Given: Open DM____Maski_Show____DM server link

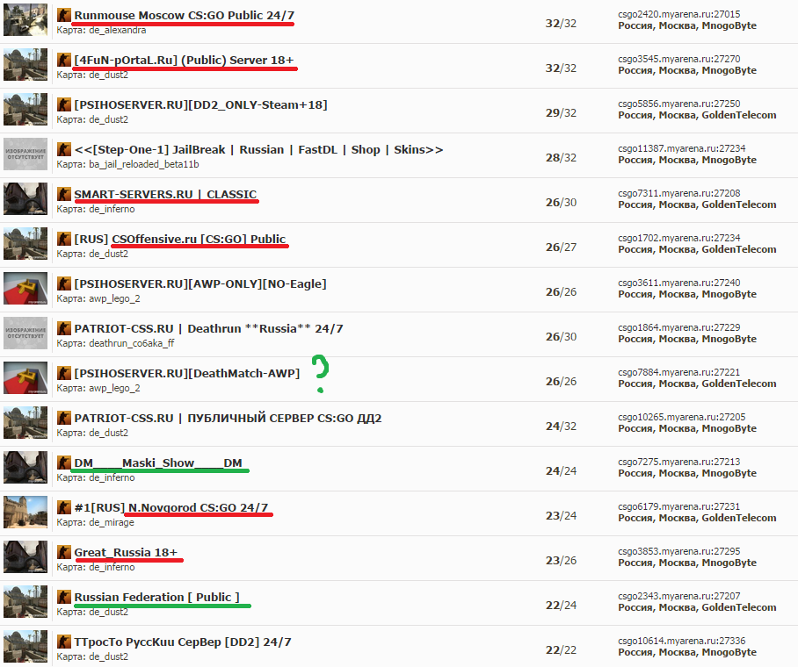Looking at the screenshot, I should 158,463.
